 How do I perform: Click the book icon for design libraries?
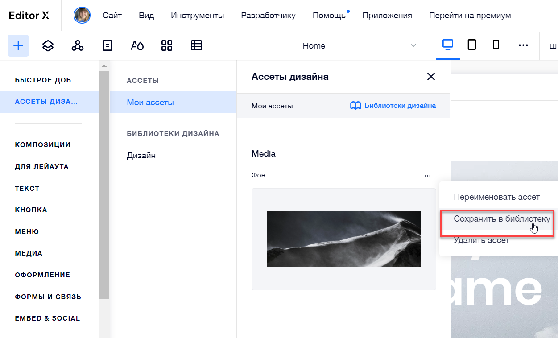(355, 106)
